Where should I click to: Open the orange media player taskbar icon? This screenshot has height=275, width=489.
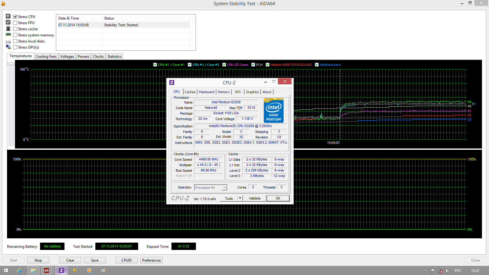[89, 270]
